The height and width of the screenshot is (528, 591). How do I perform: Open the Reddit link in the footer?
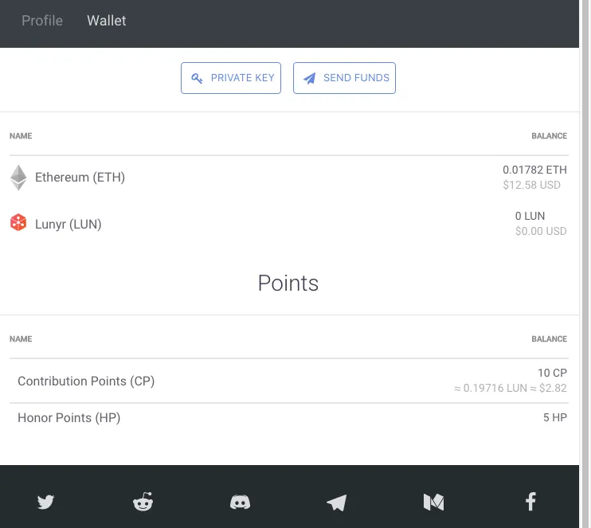(143, 502)
